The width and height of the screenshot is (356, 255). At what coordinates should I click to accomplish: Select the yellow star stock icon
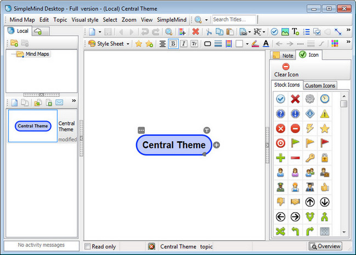click(325, 129)
